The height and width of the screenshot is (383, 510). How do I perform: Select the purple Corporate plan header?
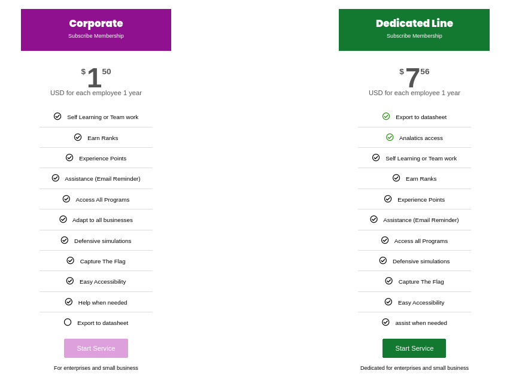point(96,30)
